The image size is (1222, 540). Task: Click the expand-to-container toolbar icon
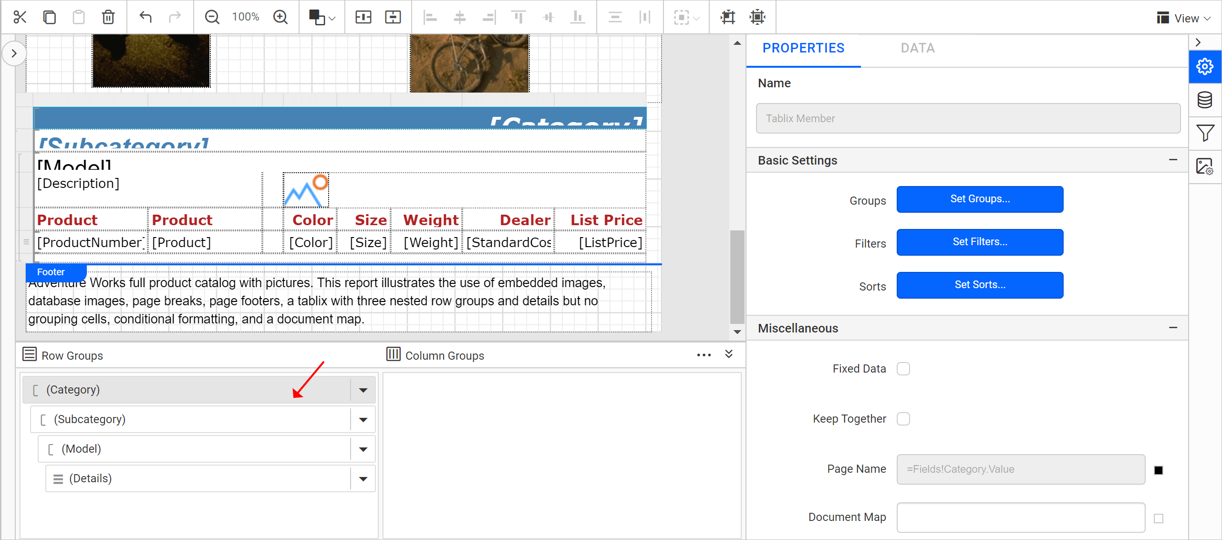click(757, 17)
